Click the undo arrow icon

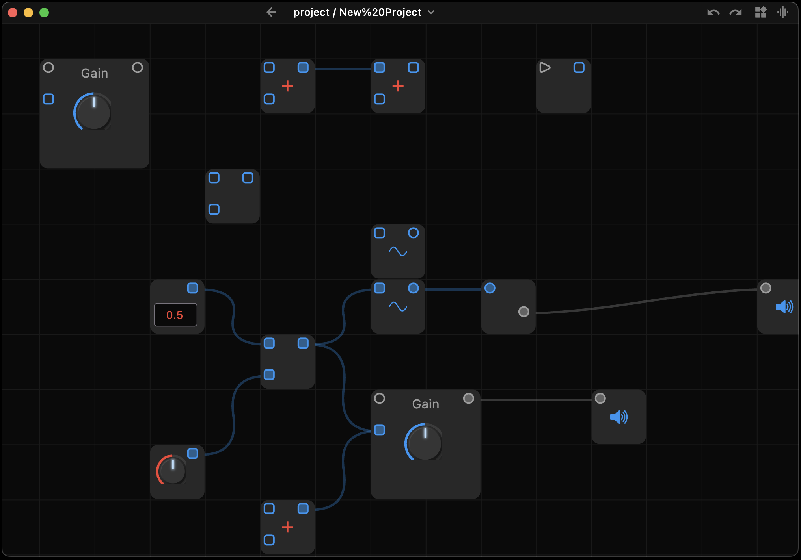(x=713, y=12)
